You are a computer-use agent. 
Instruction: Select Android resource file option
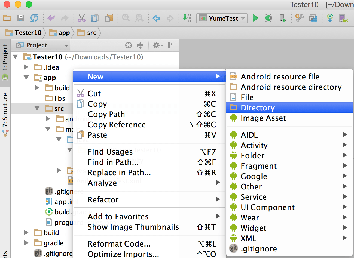(x=289, y=77)
